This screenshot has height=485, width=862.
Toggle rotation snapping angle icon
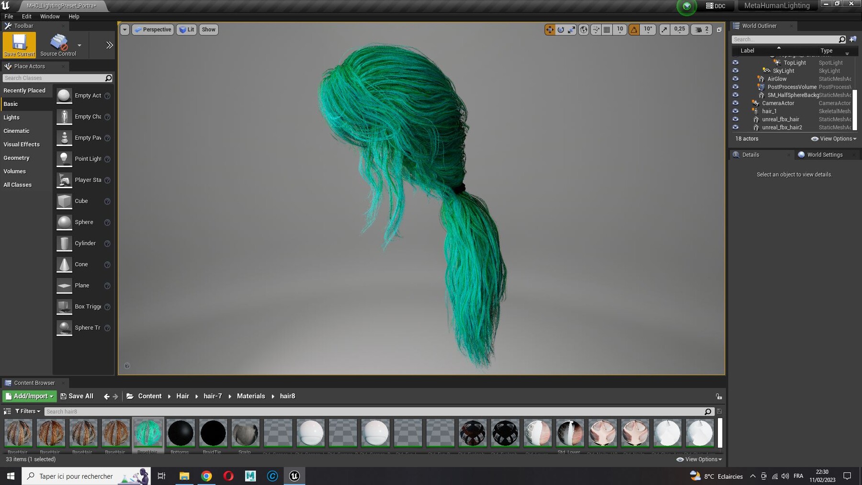(x=634, y=30)
